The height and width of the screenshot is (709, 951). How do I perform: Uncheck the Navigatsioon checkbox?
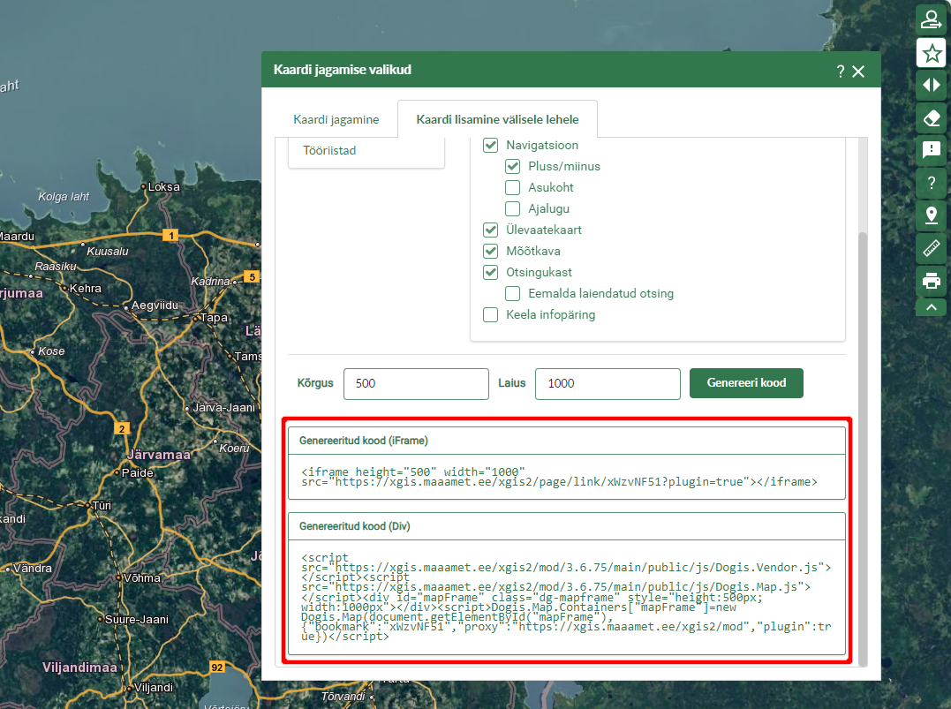490,145
